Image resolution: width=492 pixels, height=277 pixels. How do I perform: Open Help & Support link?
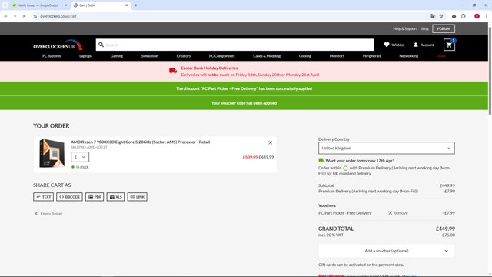tap(405, 29)
